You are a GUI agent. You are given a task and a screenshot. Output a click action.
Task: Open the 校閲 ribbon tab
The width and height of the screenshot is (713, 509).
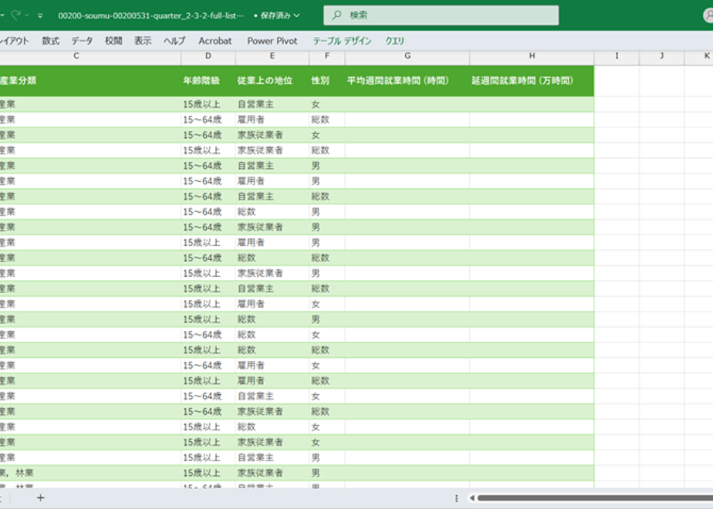[113, 41]
